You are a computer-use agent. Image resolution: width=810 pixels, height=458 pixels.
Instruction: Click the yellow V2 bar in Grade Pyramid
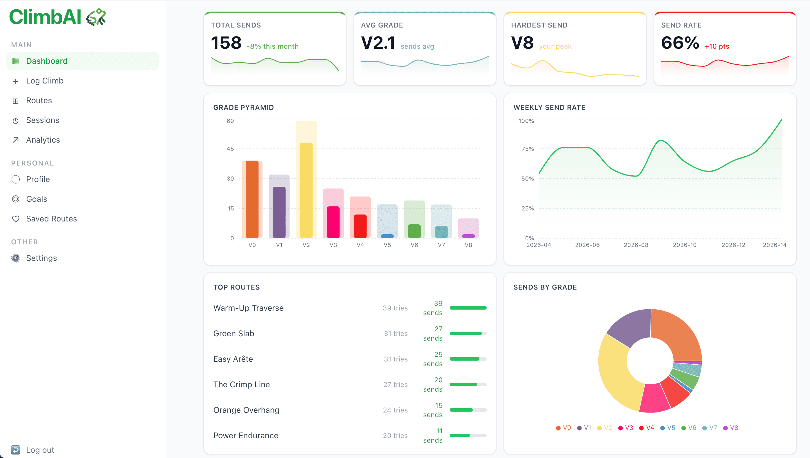pyautogui.click(x=306, y=190)
